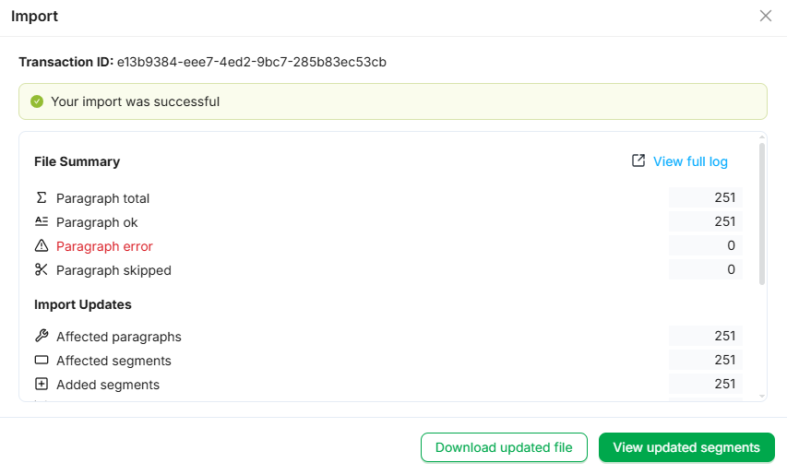Click the text icon beside Paragraph ok
This screenshot has width=787, height=475.
[41, 221]
